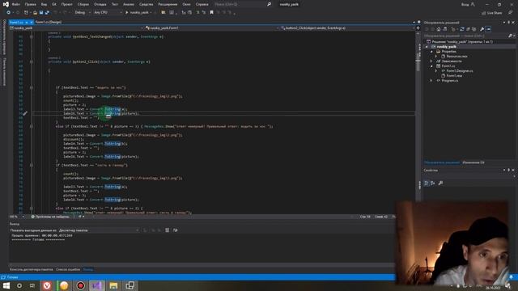Open the Средства menu
This screenshot has height=291, width=518.
click(146, 4)
